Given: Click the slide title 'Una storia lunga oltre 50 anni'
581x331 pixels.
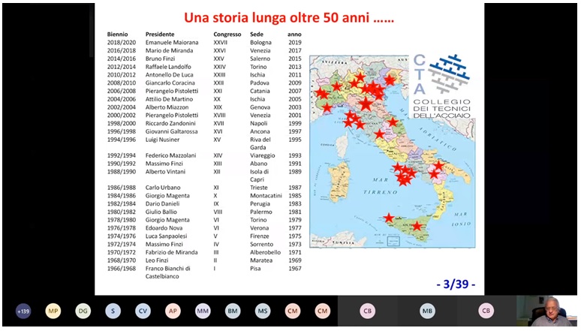Looking at the screenshot, I should (x=289, y=18).
